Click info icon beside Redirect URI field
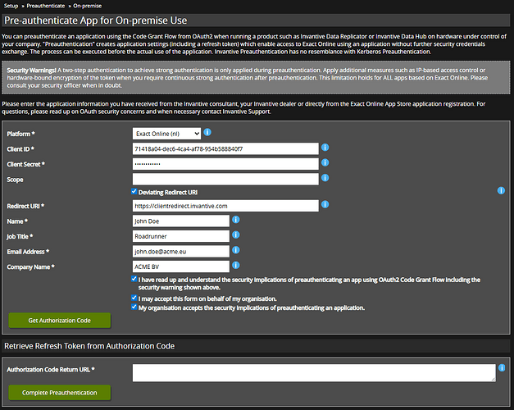Screen dimensions: 514x410 (x=325, y=205)
